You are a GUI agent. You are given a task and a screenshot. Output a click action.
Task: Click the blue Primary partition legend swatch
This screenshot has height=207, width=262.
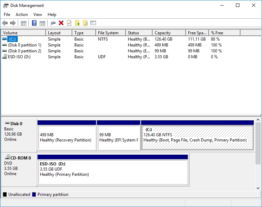34,194
